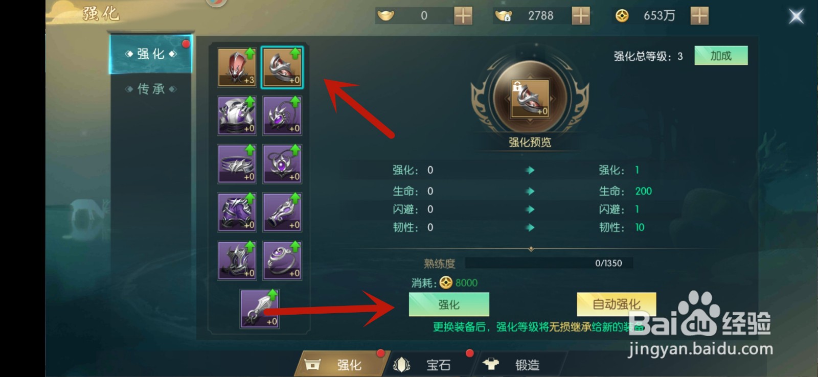818x377 pixels.
Task: Select the white chest armor equipment icon
Action: pos(237,115)
